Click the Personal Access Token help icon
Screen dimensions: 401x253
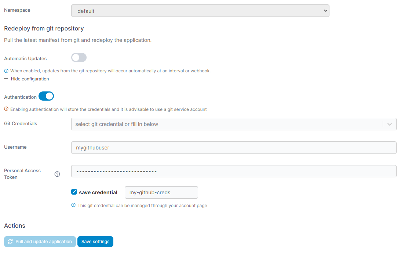pos(57,174)
